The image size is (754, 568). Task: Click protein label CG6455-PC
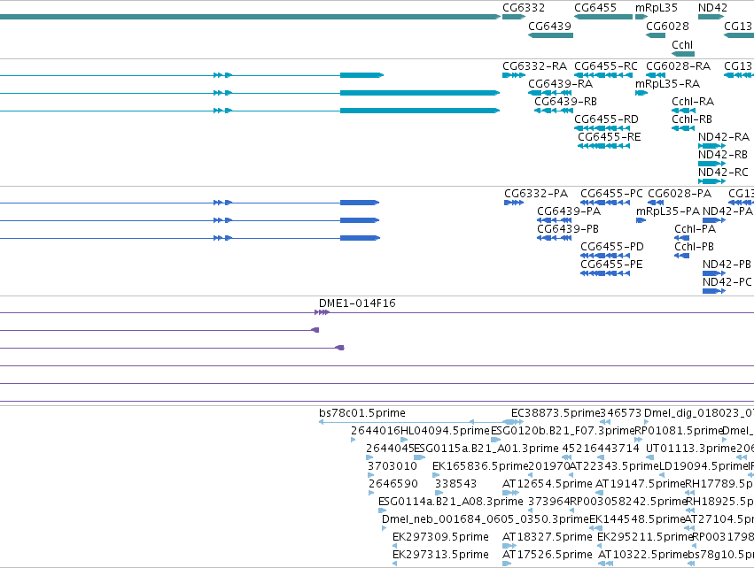pos(611,194)
